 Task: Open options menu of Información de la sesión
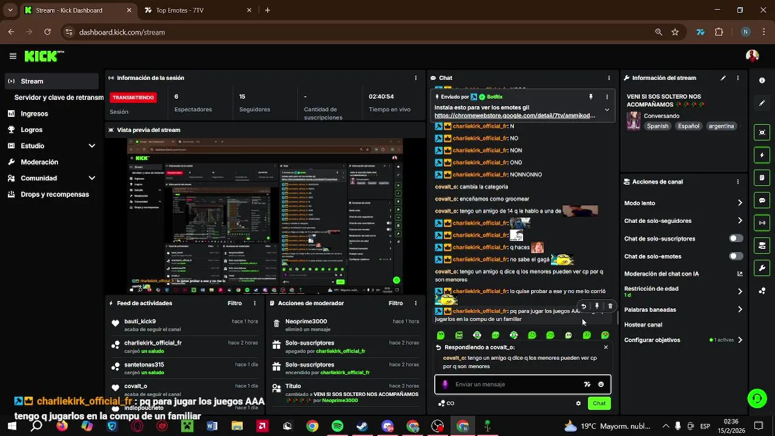click(x=415, y=78)
